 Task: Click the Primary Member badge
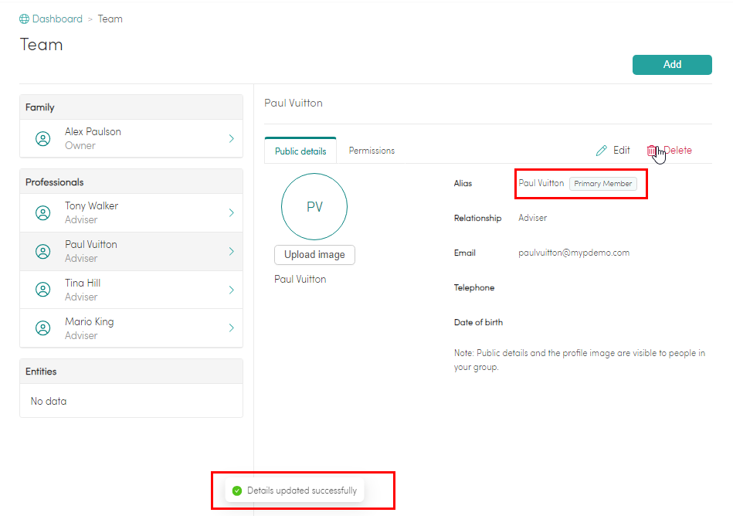point(603,184)
